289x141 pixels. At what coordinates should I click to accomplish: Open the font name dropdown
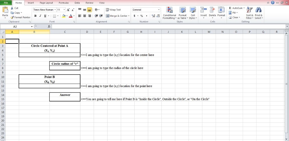pos(55,10)
